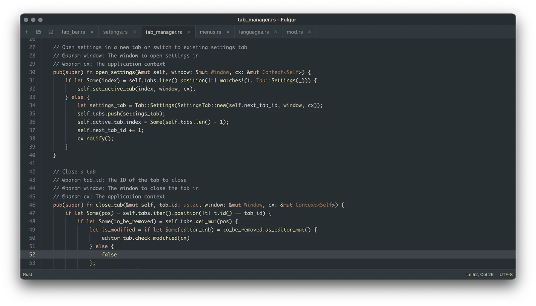Viewport: 536px width, 306px height.
Task: Open the languages.rs tab
Action: click(x=254, y=32)
